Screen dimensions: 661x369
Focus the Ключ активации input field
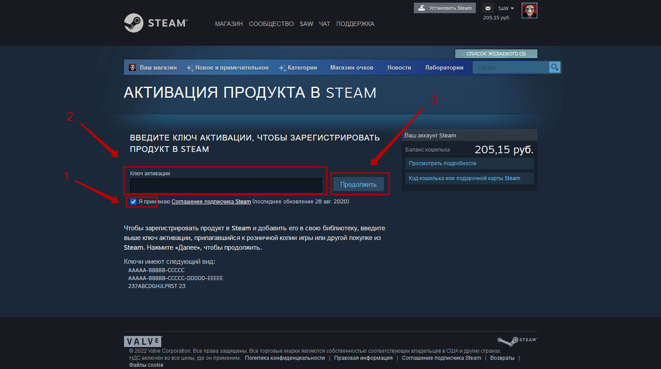226,186
